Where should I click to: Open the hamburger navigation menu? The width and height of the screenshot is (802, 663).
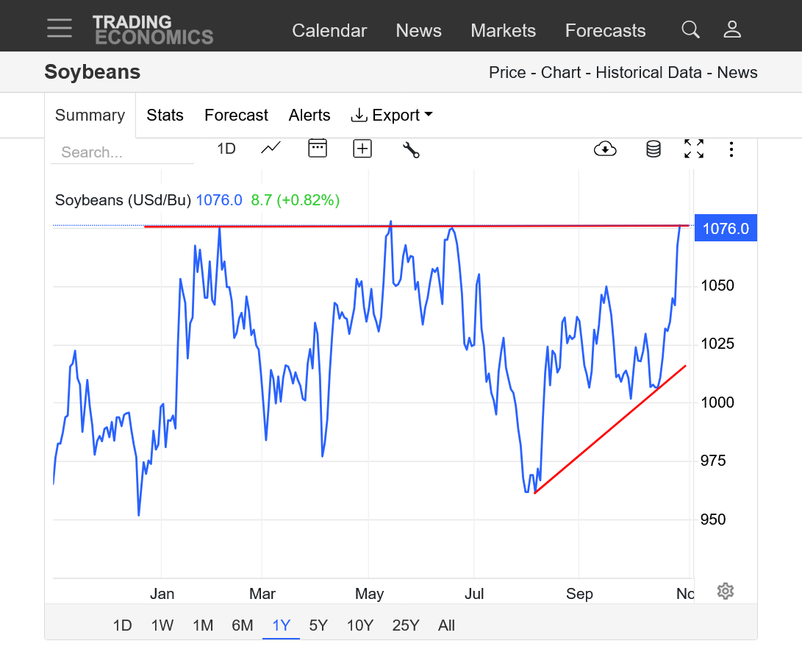pos(60,28)
